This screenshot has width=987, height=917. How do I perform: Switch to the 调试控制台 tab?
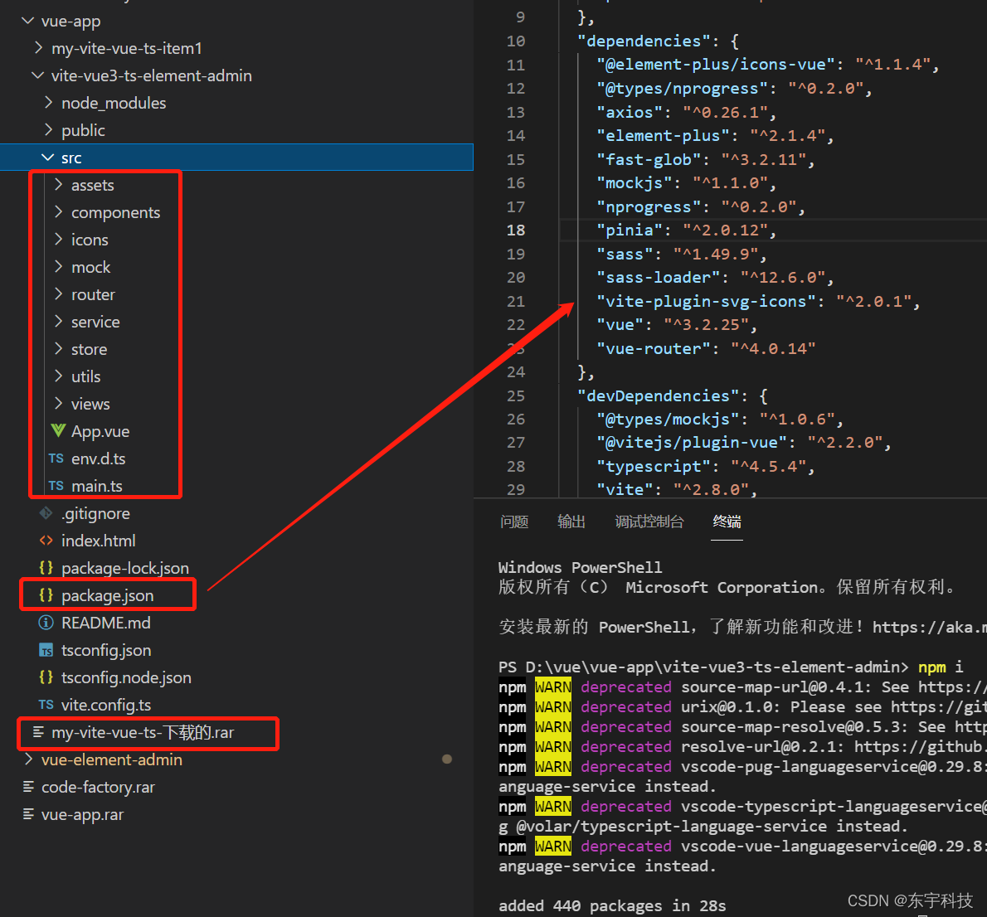pyautogui.click(x=649, y=522)
